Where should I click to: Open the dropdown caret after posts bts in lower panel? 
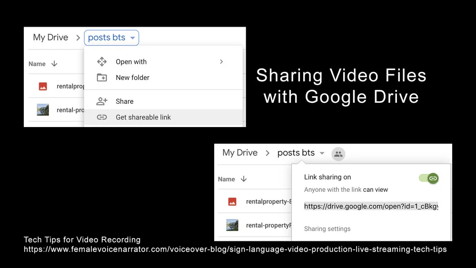[322, 153]
